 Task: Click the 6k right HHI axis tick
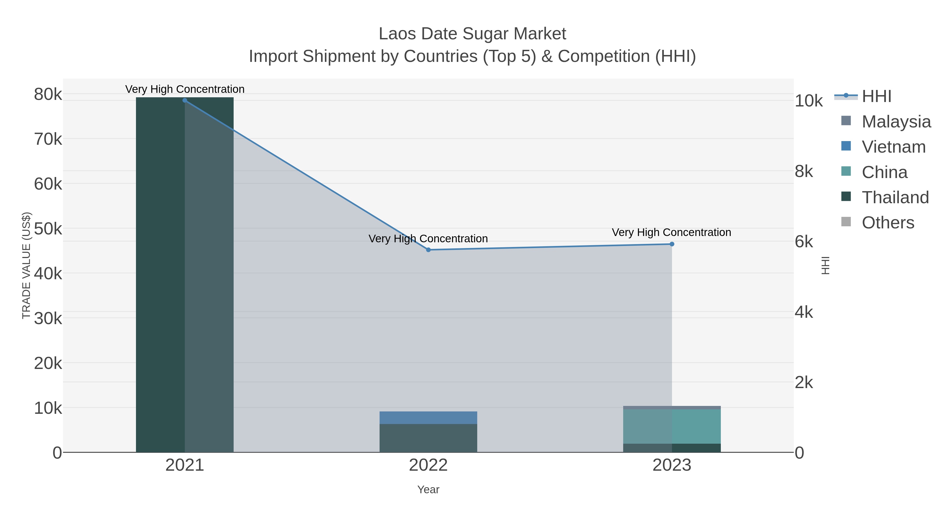(x=804, y=242)
